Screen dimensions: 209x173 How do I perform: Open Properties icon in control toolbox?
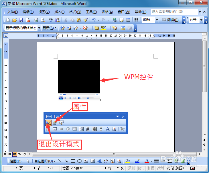pos(55,122)
